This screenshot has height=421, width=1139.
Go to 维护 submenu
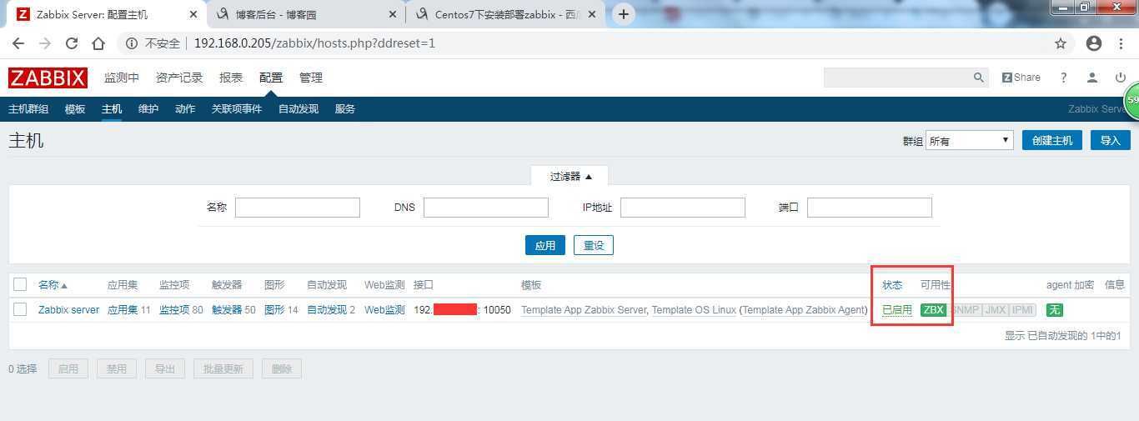pos(148,109)
